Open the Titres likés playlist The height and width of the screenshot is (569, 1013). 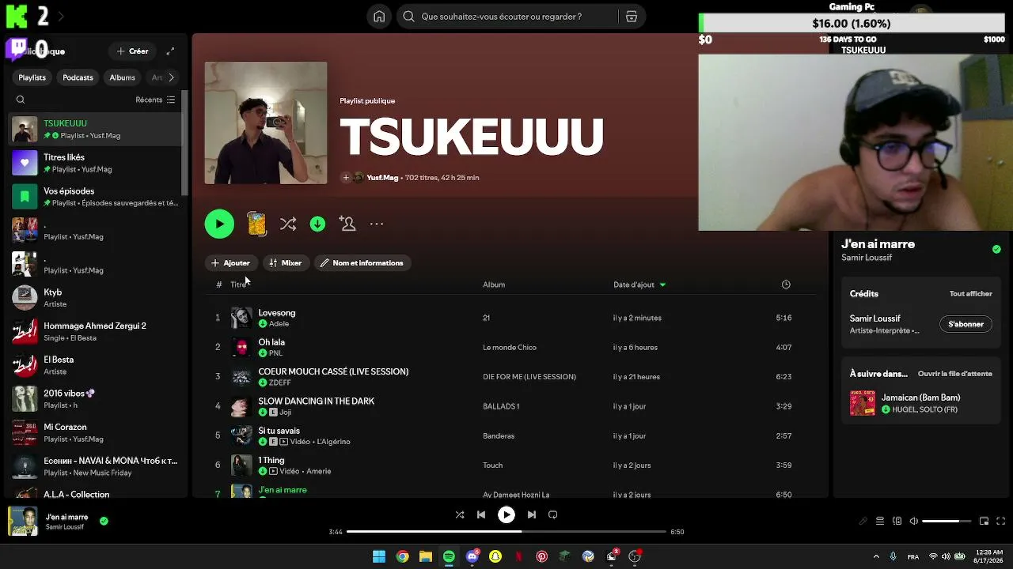click(x=95, y=163)
